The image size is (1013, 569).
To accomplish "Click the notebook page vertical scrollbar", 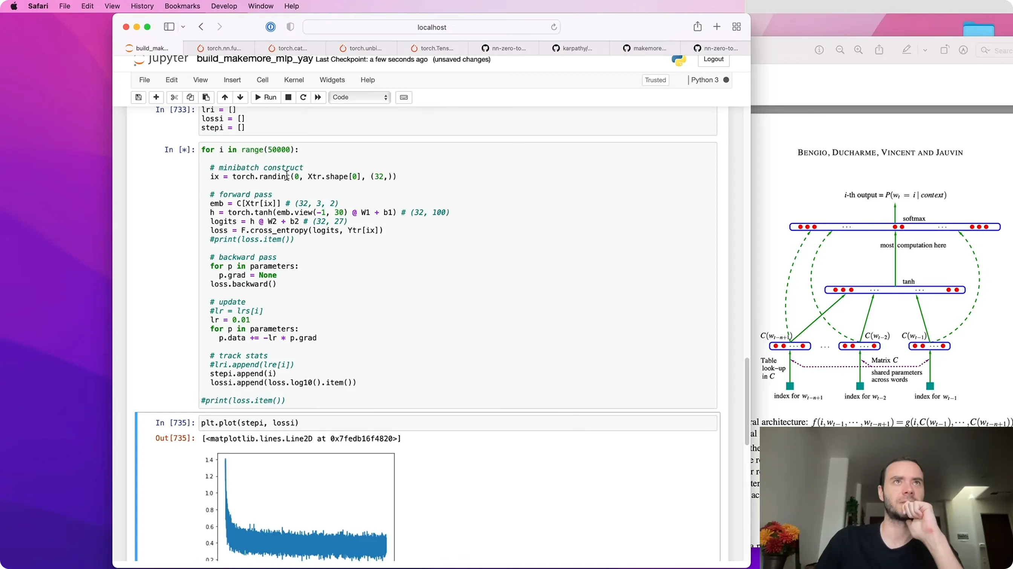I will click(x=747, y=401).
